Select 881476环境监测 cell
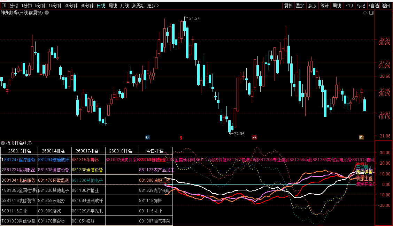The image size is (393, 226). coord(54,180)
